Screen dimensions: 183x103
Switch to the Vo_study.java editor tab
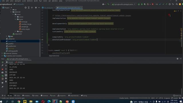[48, 8]
